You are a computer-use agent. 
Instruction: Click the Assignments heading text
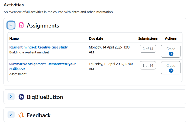[43, 26]
